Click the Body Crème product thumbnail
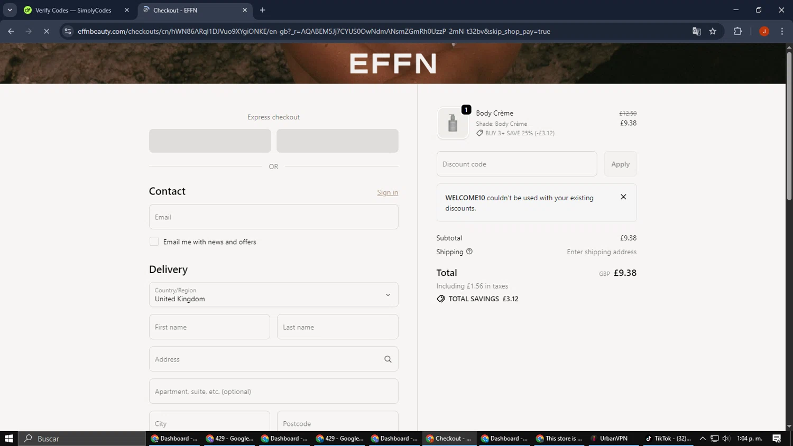This screenshot has width=793, height=446. [x=453, y=123]
